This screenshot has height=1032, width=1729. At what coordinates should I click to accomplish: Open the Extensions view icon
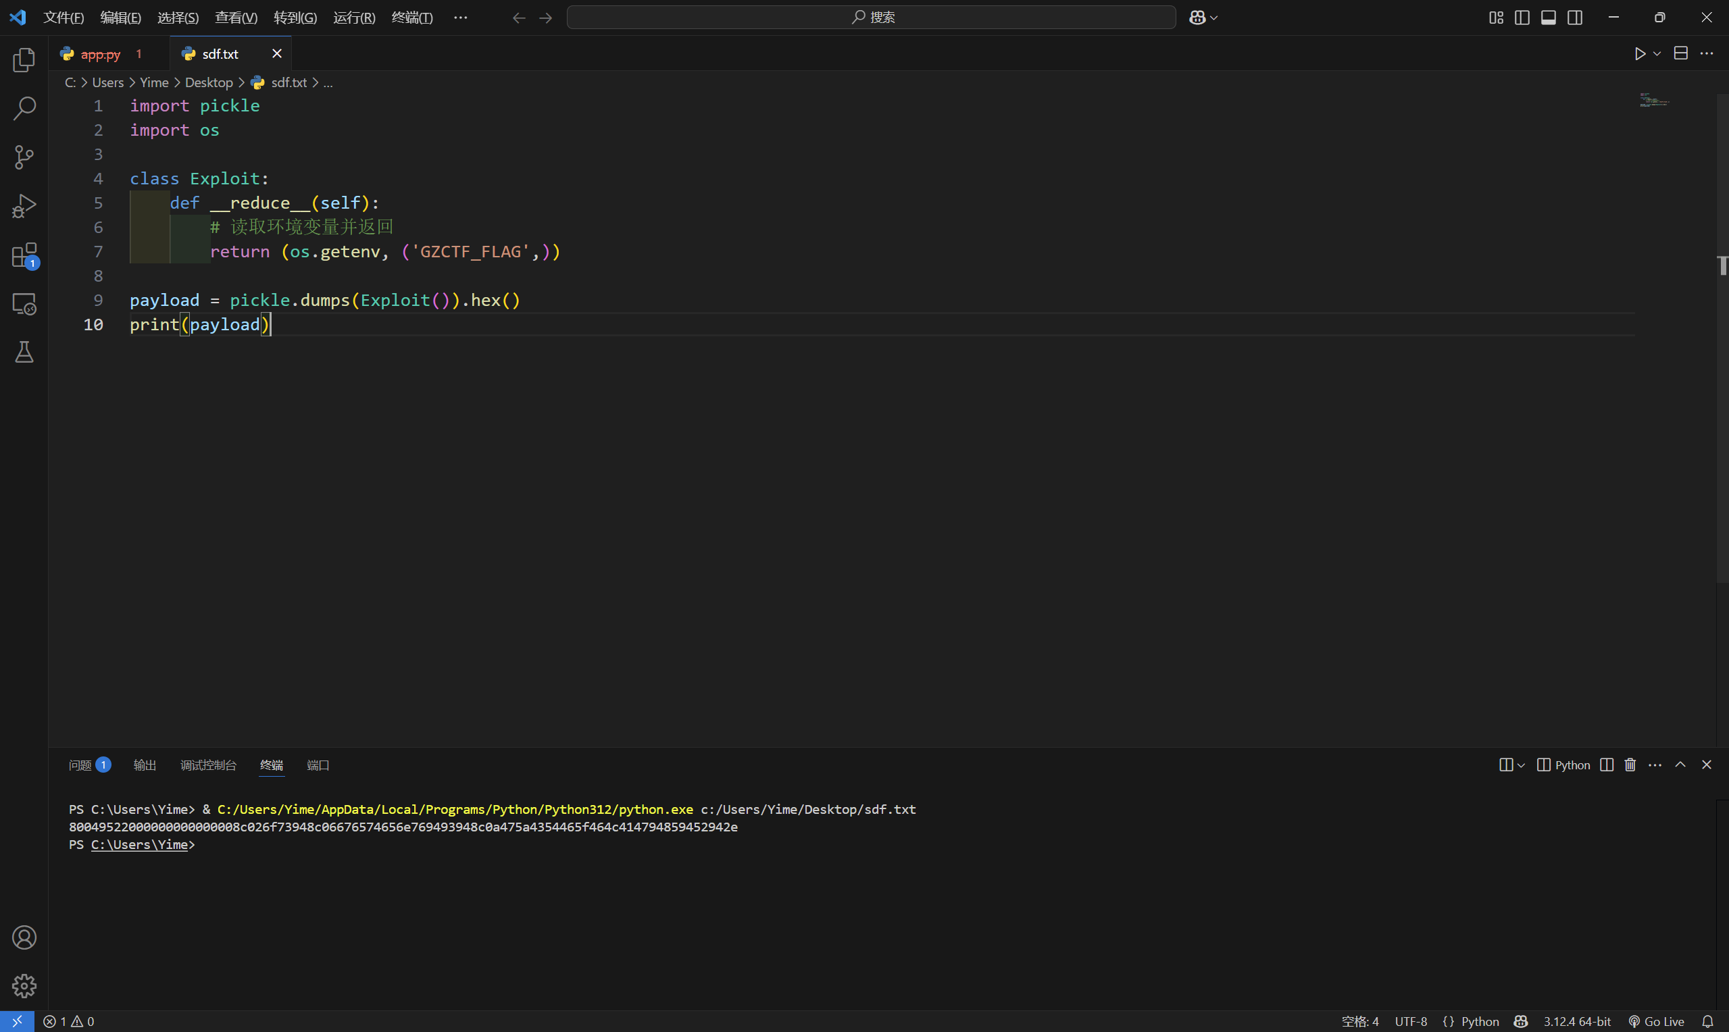[24, 255]
